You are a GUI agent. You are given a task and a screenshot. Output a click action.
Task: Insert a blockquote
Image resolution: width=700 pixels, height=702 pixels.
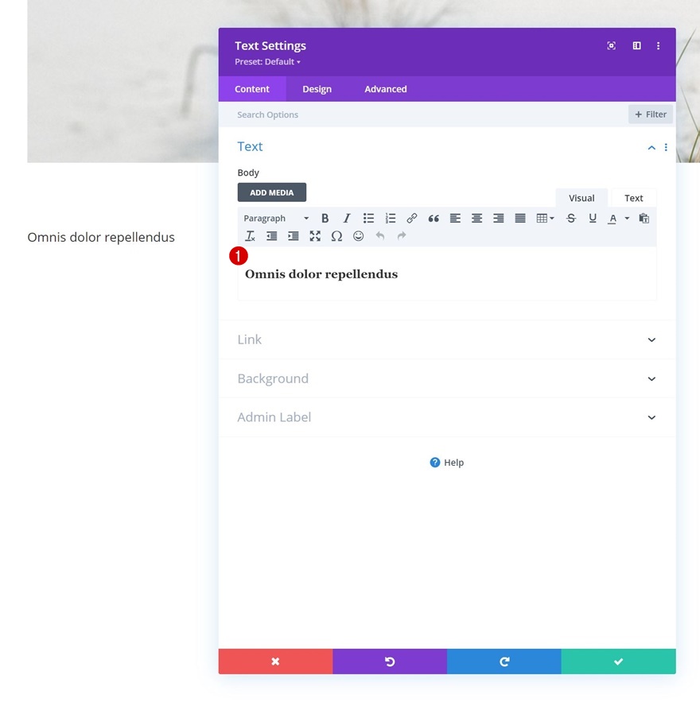(434, 219)
